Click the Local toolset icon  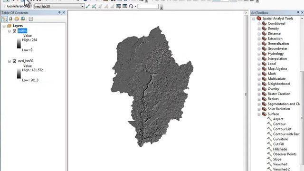click(x=264, y=64)
